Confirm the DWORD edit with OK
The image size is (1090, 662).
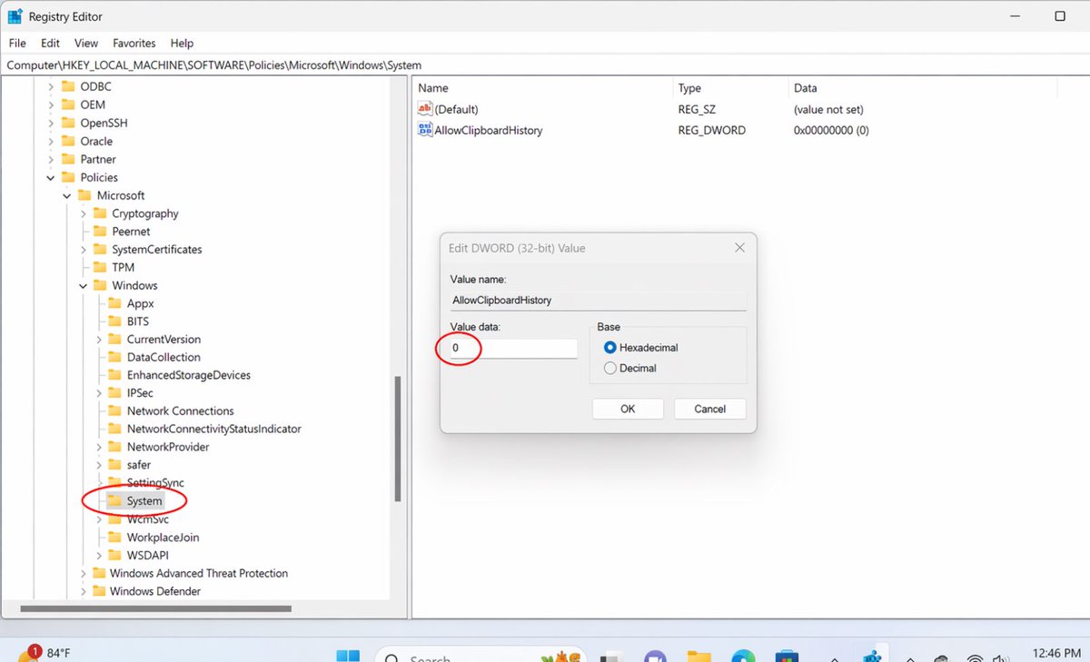pyautogui.click(x=628, y=409)
